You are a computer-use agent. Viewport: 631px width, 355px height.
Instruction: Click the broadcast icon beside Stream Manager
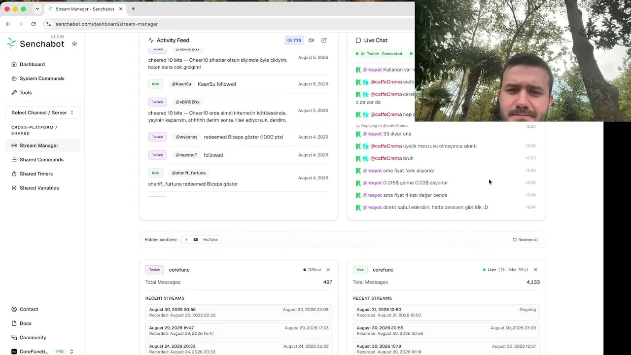14,145
